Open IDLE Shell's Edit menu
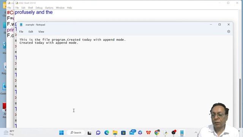 [x=23, y=8]
